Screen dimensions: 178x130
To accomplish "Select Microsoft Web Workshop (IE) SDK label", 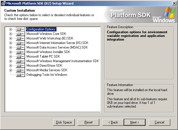I will (50, 38).
